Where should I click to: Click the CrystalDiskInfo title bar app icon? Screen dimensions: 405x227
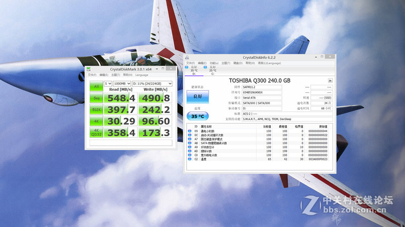pos(187,58)
